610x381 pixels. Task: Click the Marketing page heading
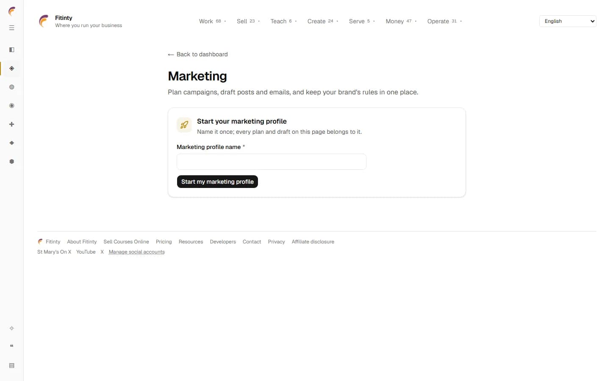click(197, 76)
